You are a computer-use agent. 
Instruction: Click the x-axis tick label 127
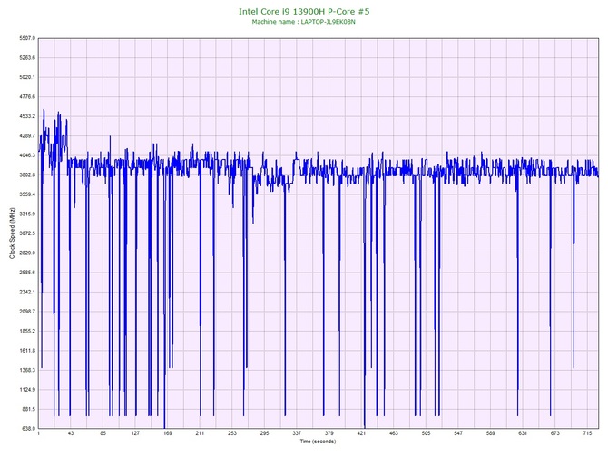(x=135, y=433)
